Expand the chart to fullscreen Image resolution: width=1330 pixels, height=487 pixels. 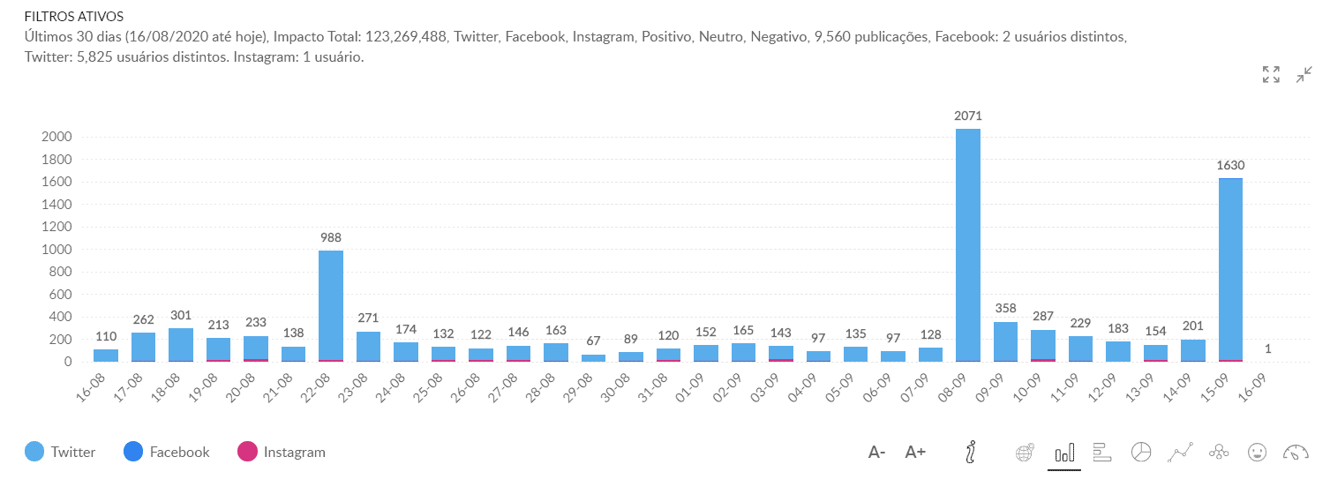pyautogui.click(x=1271, y=75)
